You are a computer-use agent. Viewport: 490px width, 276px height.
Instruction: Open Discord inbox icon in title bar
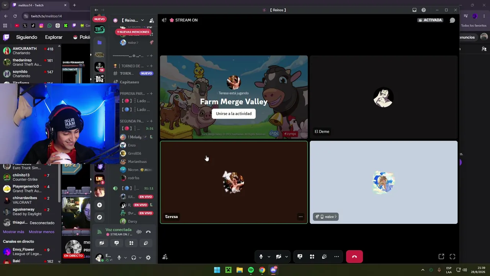coord(414,10)
